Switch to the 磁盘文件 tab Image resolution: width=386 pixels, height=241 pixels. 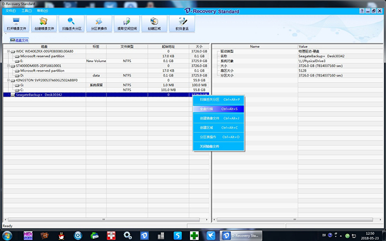(20, 40)
